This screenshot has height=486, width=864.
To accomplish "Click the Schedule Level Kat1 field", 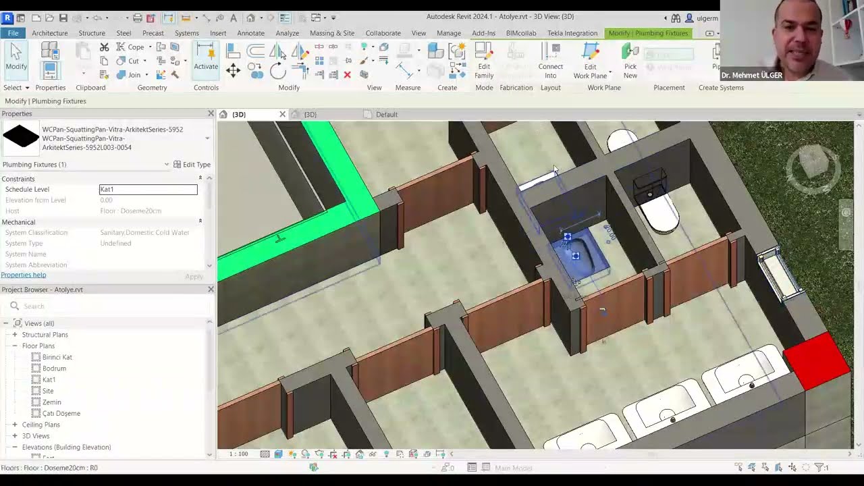I will coord(148,189).
